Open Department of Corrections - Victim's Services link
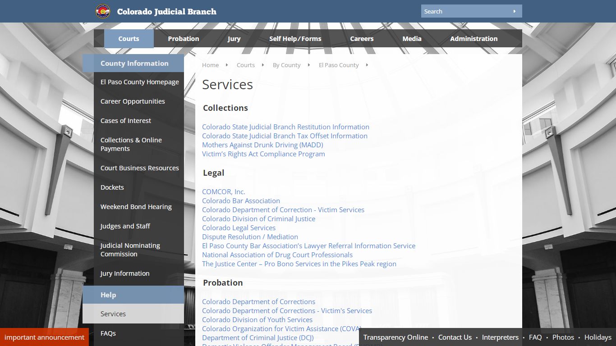Image resolution: width=616 pixels, height=346 pixels. point(287,311)
